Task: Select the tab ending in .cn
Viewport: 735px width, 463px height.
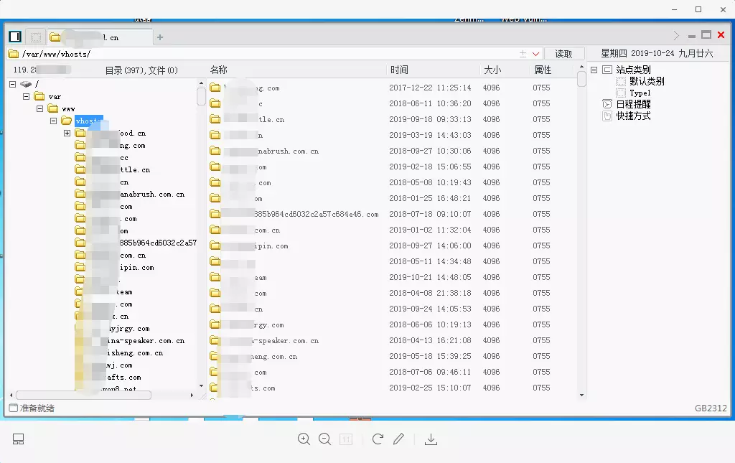Action: tap(100, 37)
